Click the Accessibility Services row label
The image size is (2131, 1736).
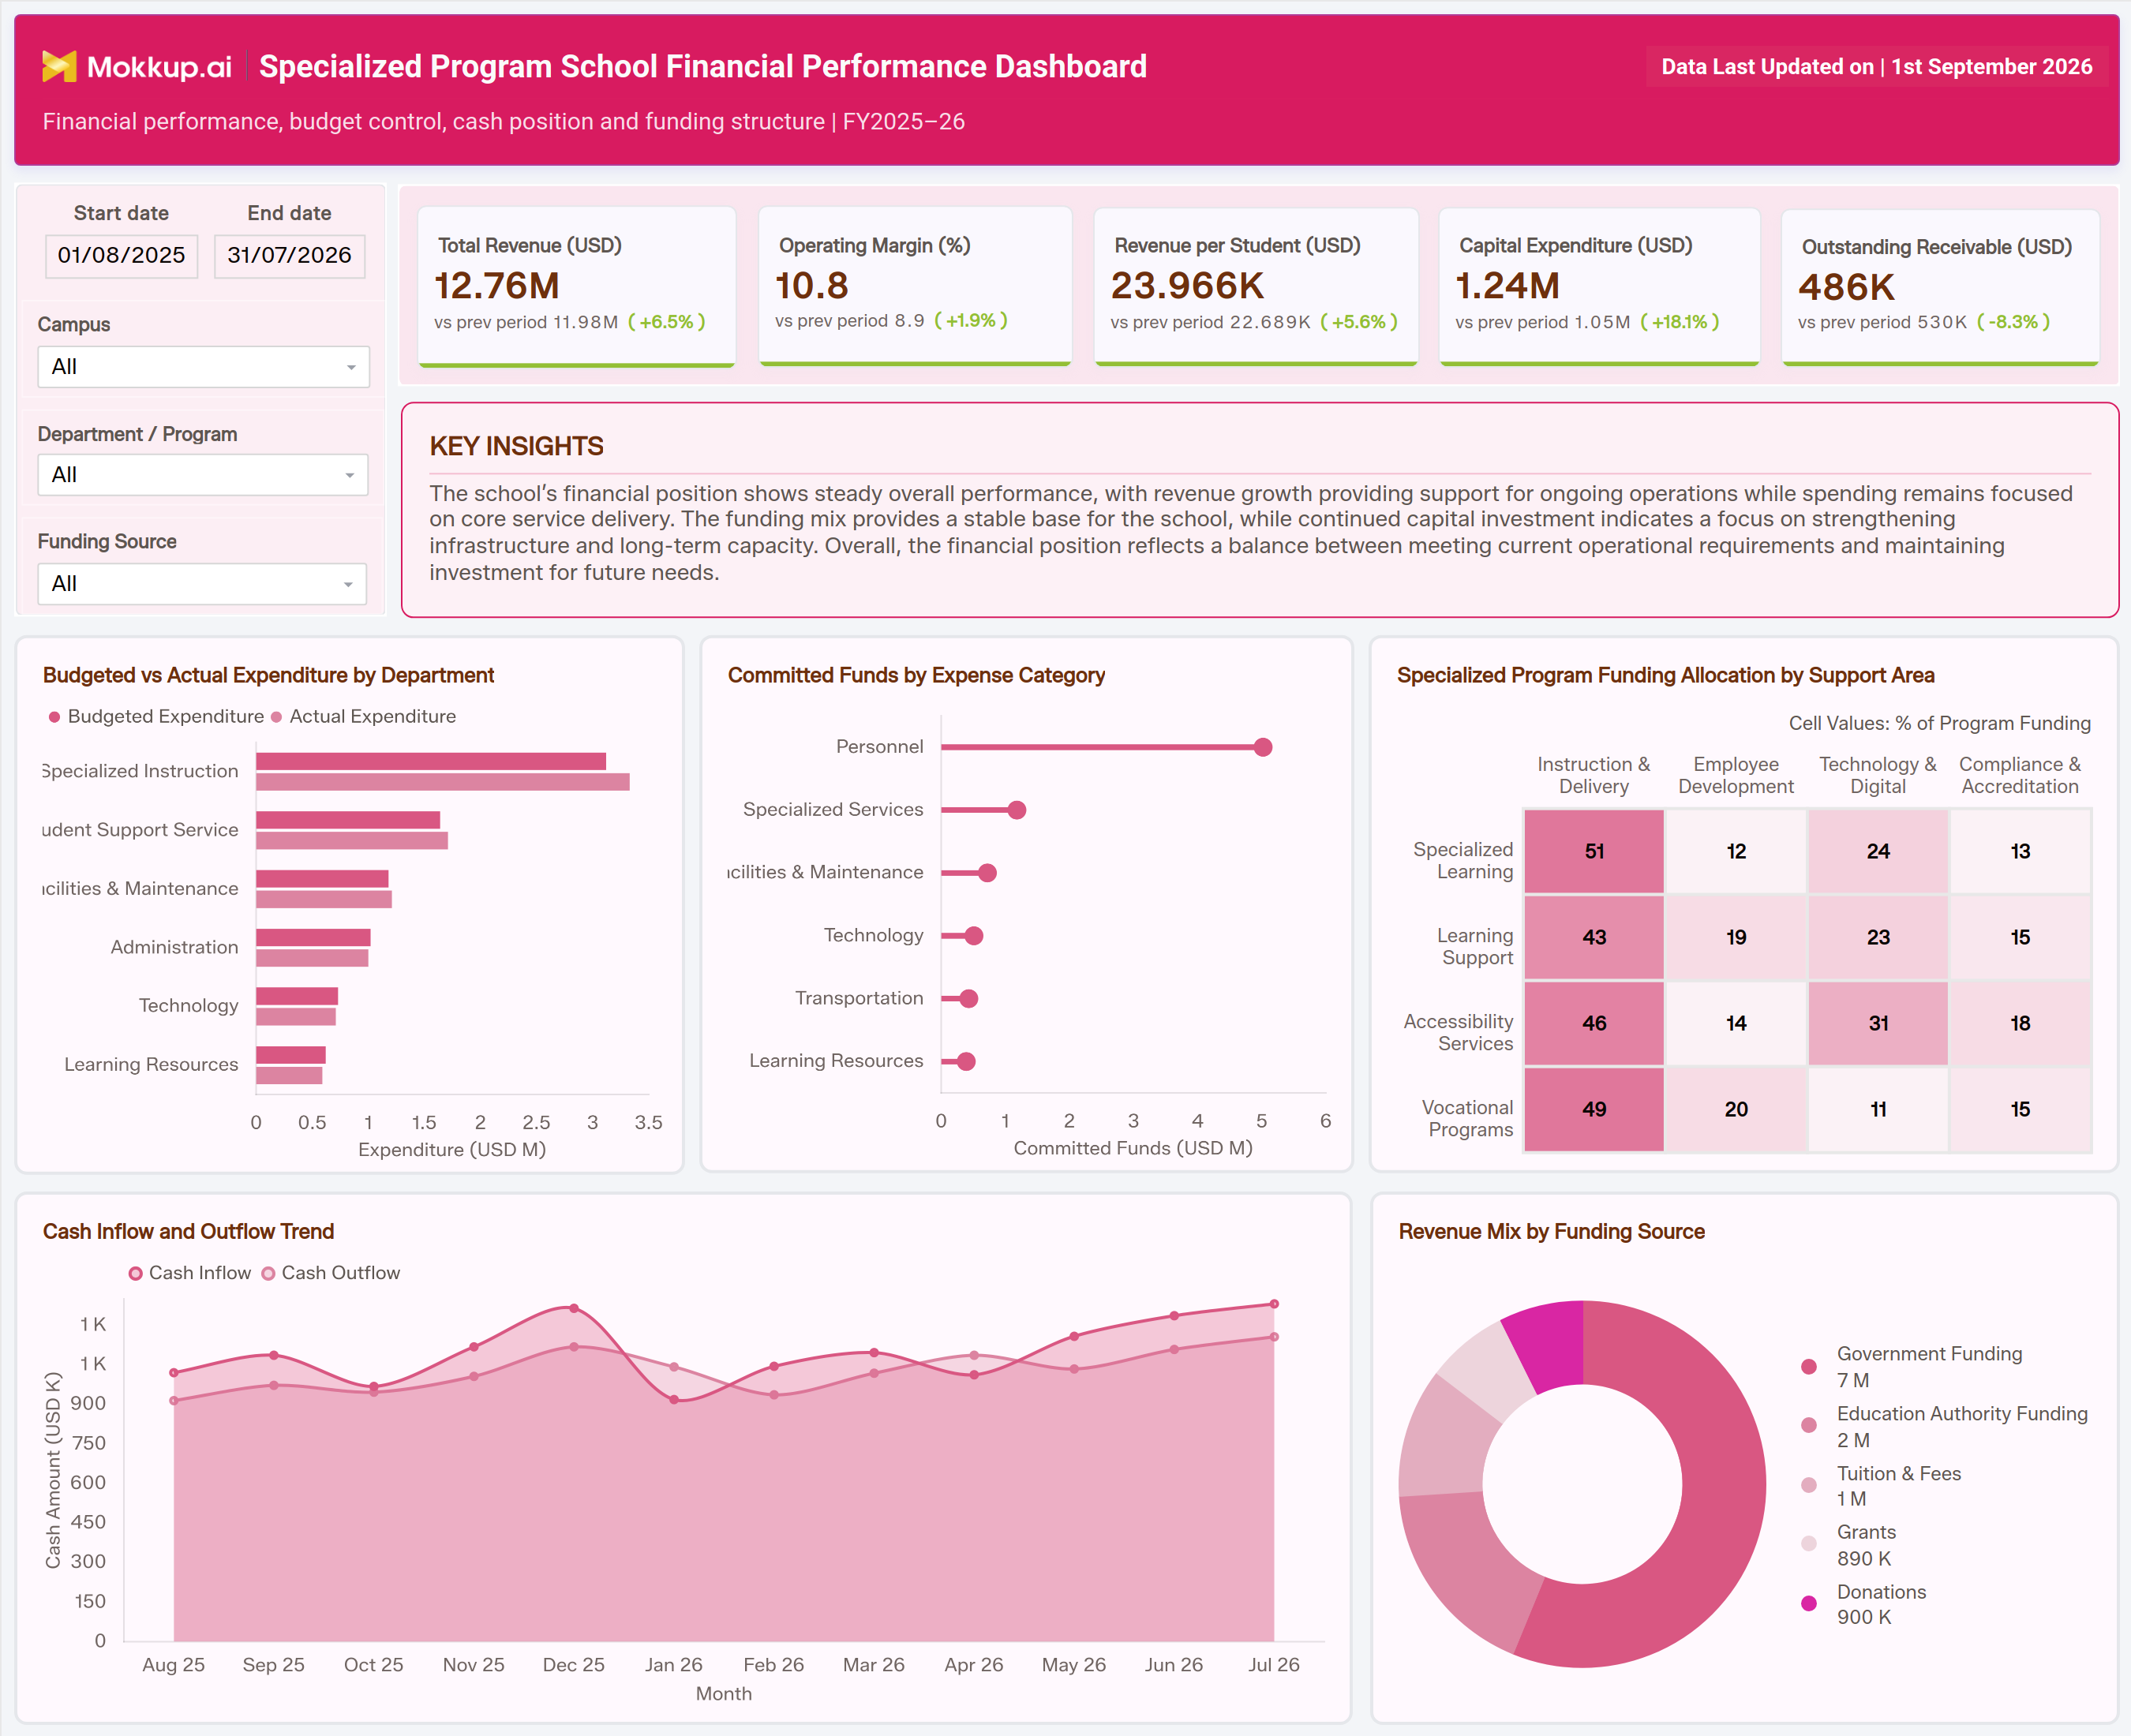click(x=1459, y=1032)
